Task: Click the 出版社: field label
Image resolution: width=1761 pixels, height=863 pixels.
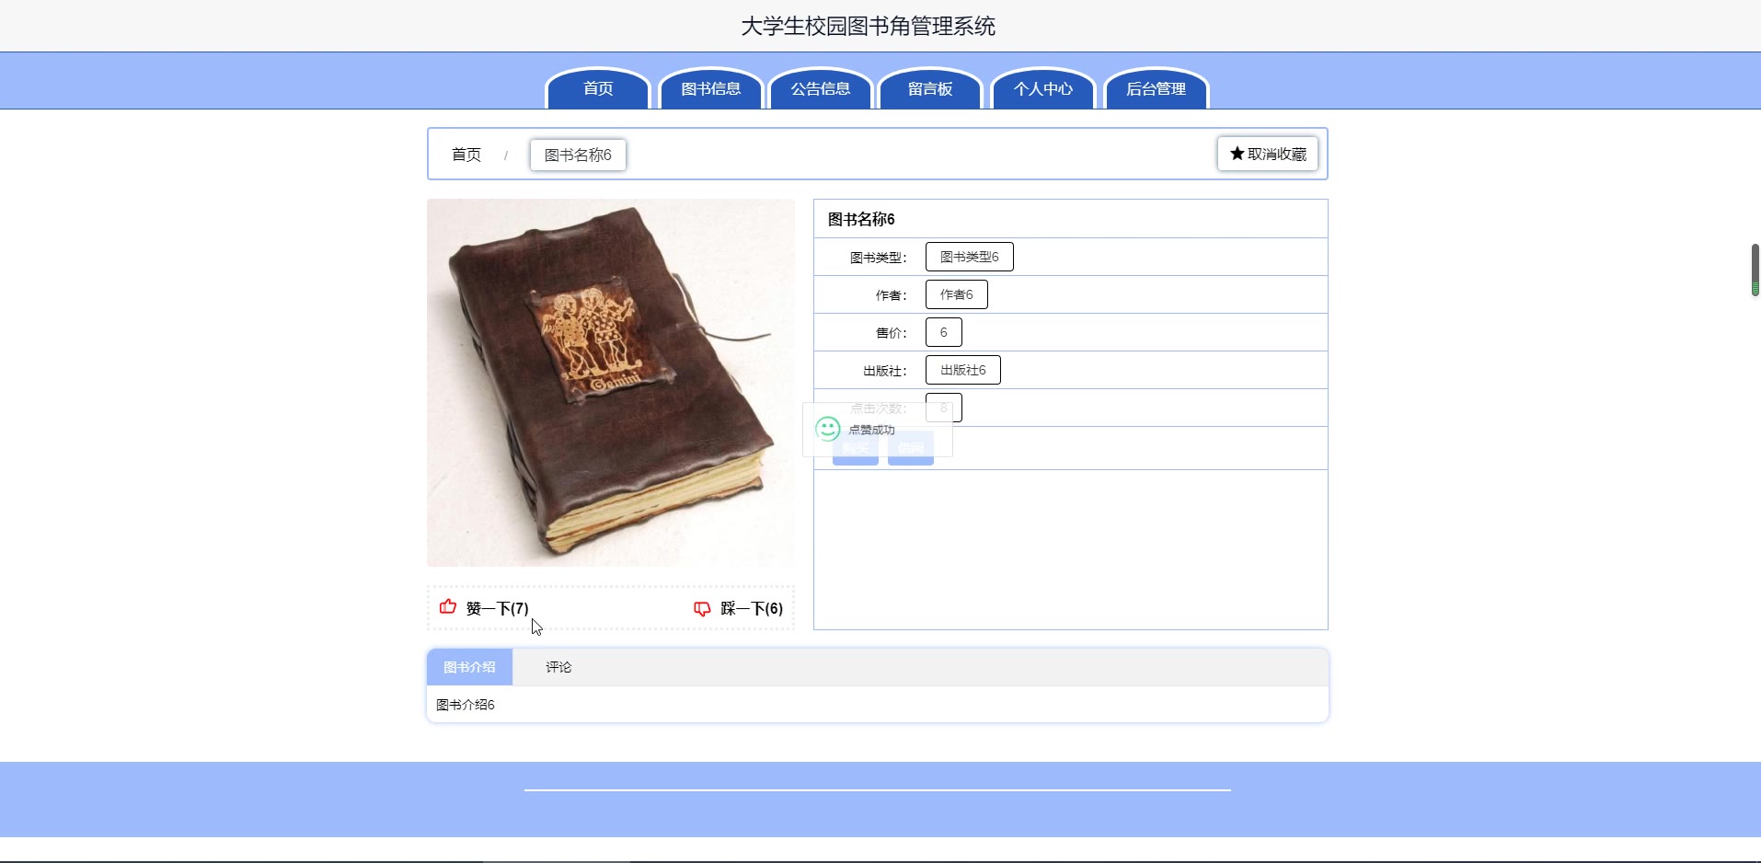Action: coord(885,371)
